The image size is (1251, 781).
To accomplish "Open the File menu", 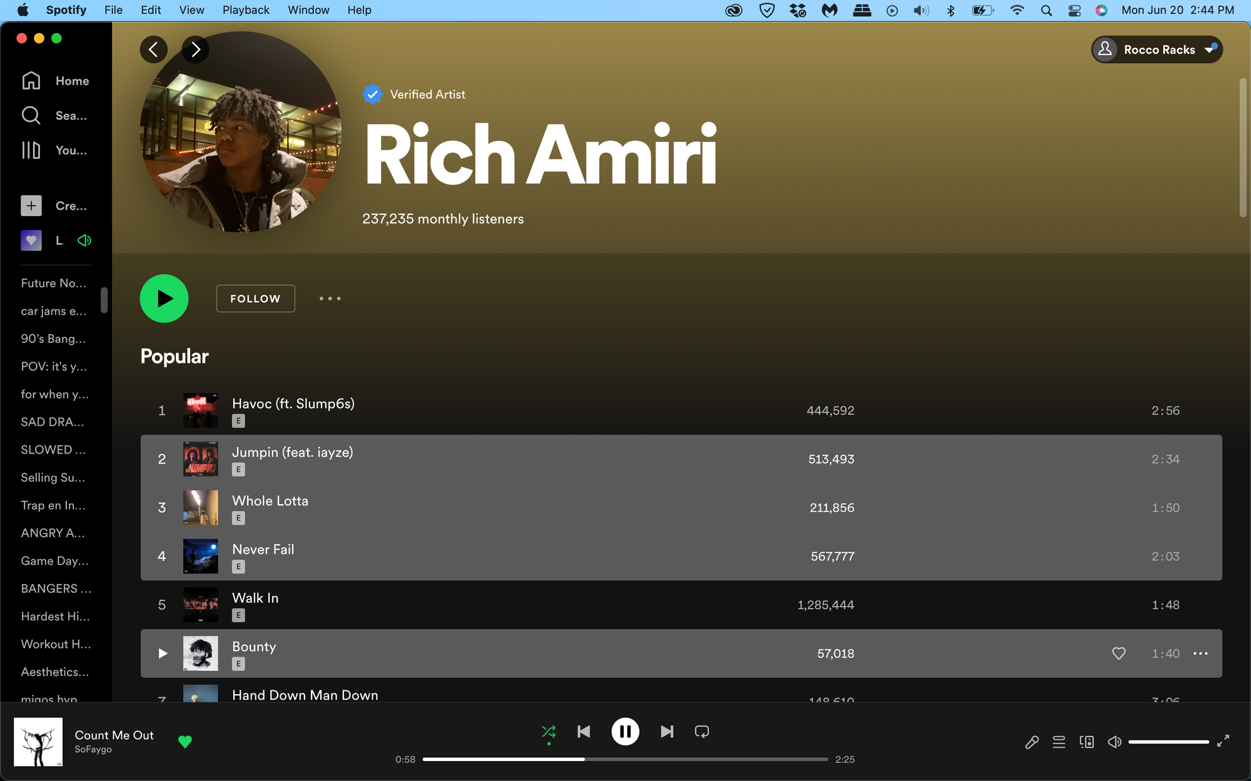I will tap(113, 10).
